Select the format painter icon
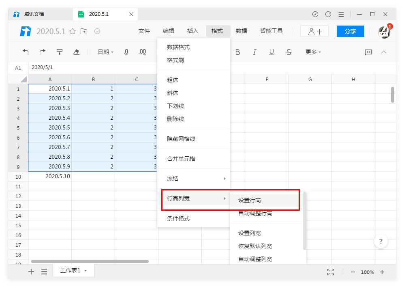 (59, 52)
